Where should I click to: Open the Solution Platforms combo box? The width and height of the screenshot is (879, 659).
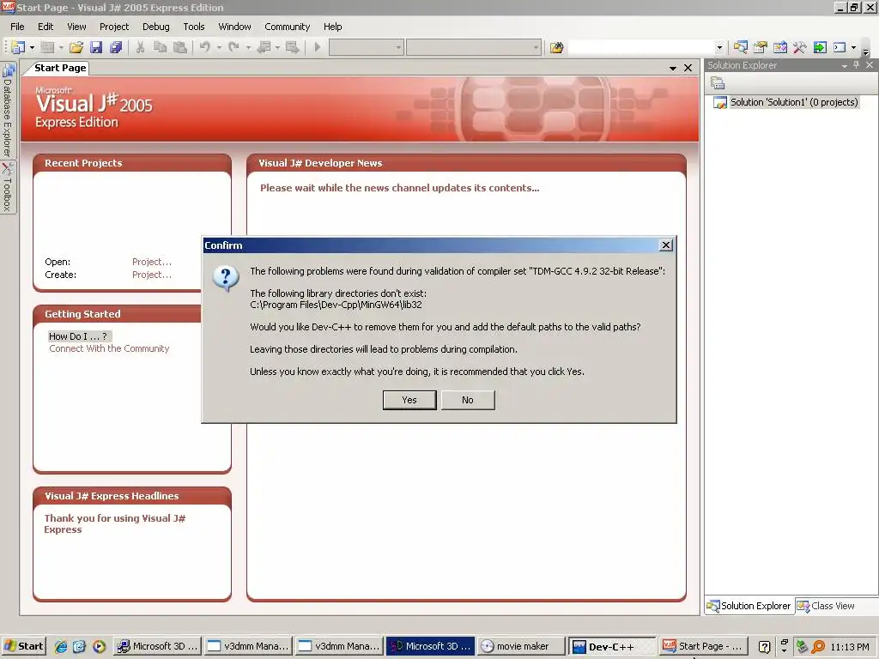point(474,48)
